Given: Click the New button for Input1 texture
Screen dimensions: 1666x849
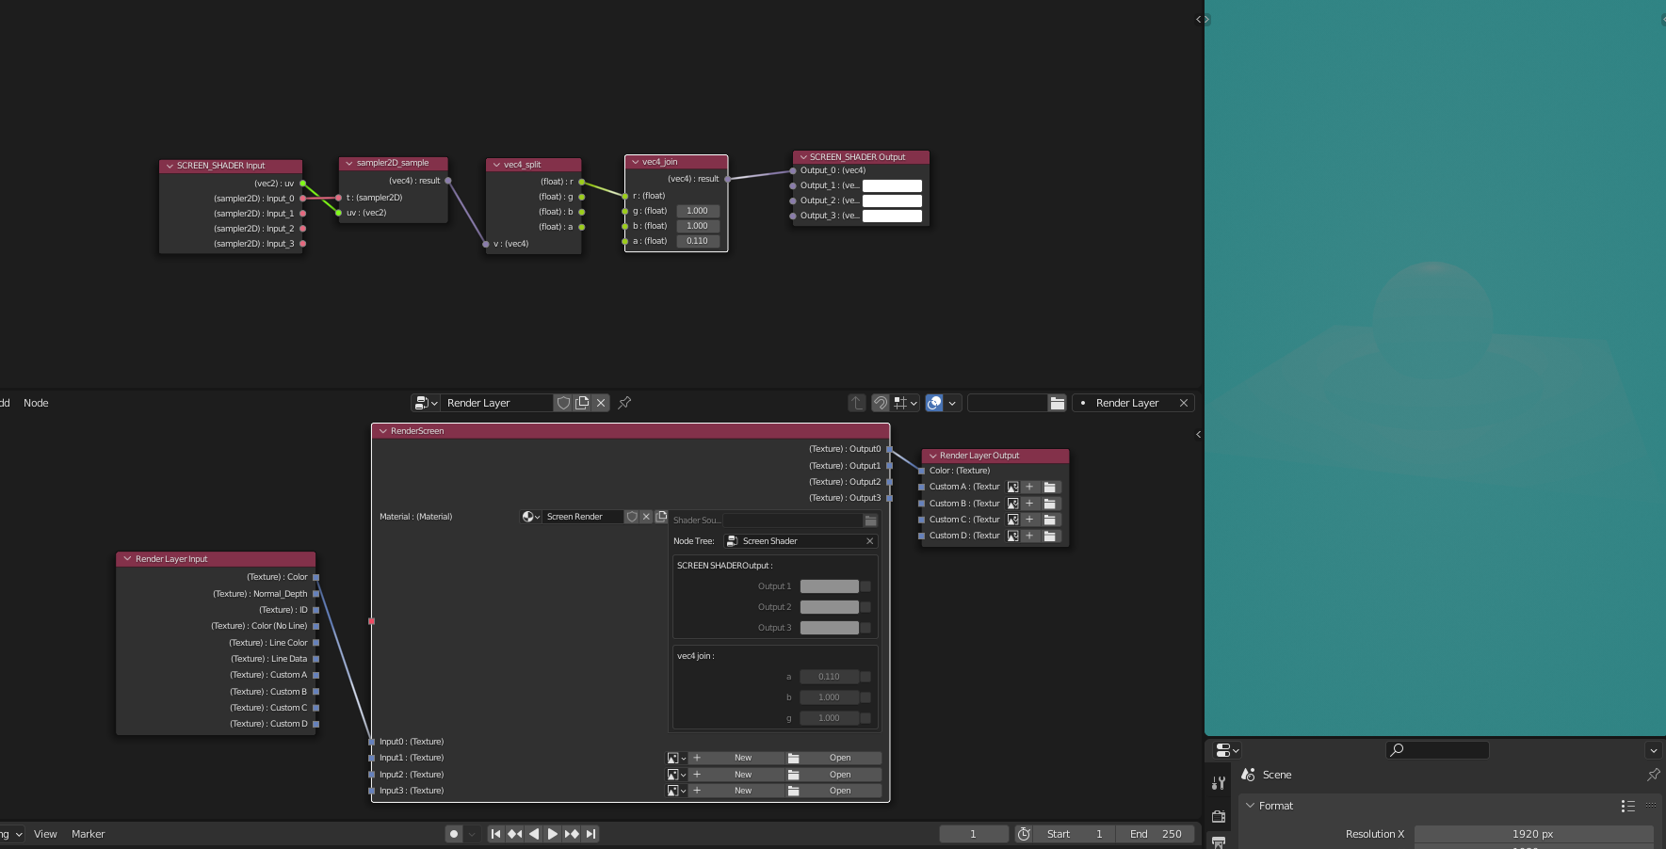Looking at the screenshot, I should tap(742, 758).
